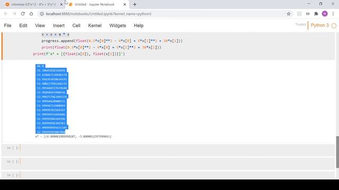The image size is (339, 190).
Task: Click the print(float(...)) code line
Action: (x=101, y=47)
